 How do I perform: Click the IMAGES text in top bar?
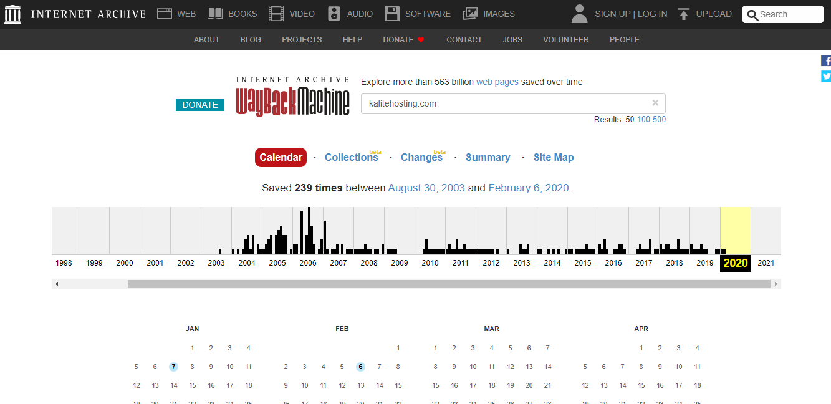[499, 14]
